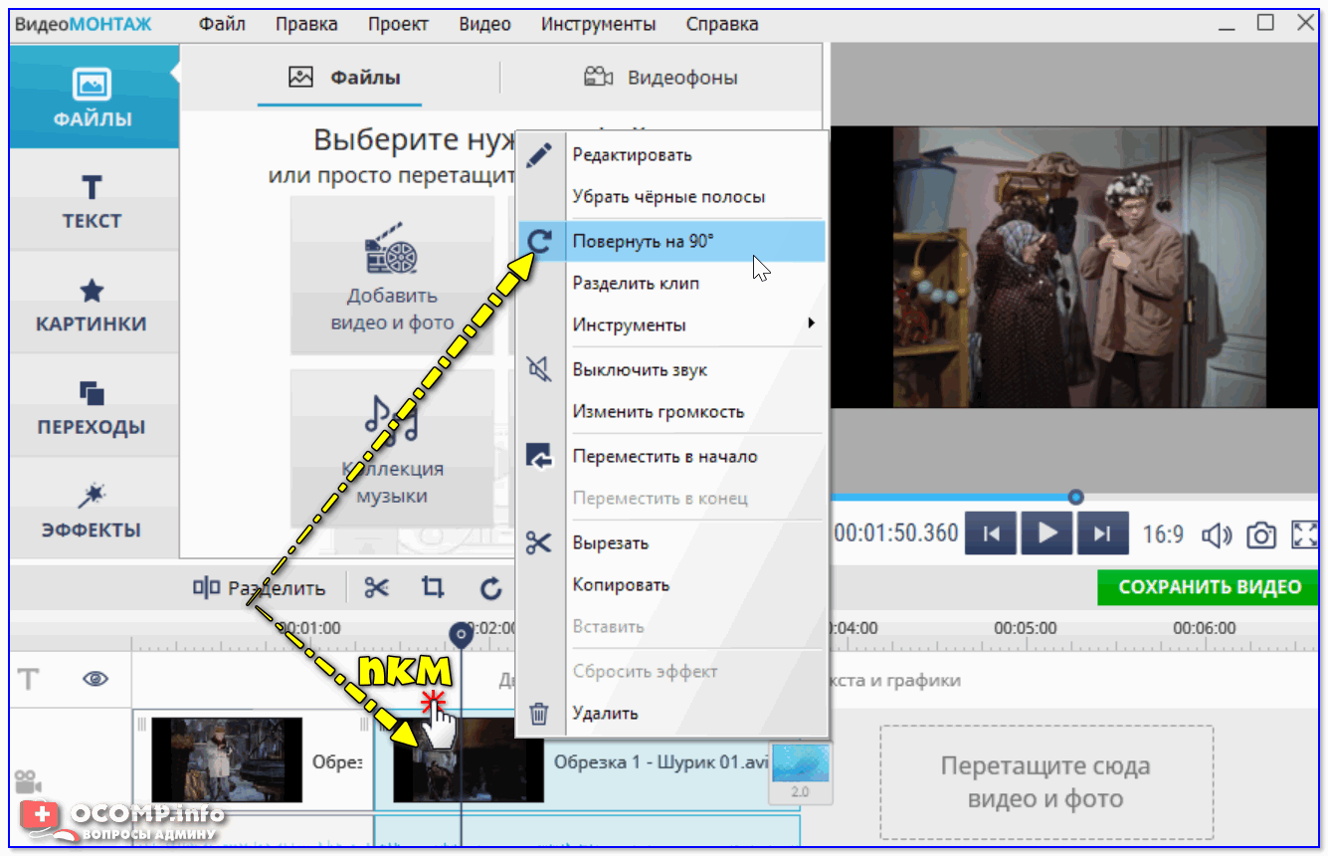Open the Видео menu
The image size is (1328, 856).
484,24
